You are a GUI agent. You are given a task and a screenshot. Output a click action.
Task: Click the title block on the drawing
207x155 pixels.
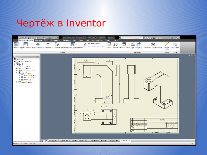[154, 125]
